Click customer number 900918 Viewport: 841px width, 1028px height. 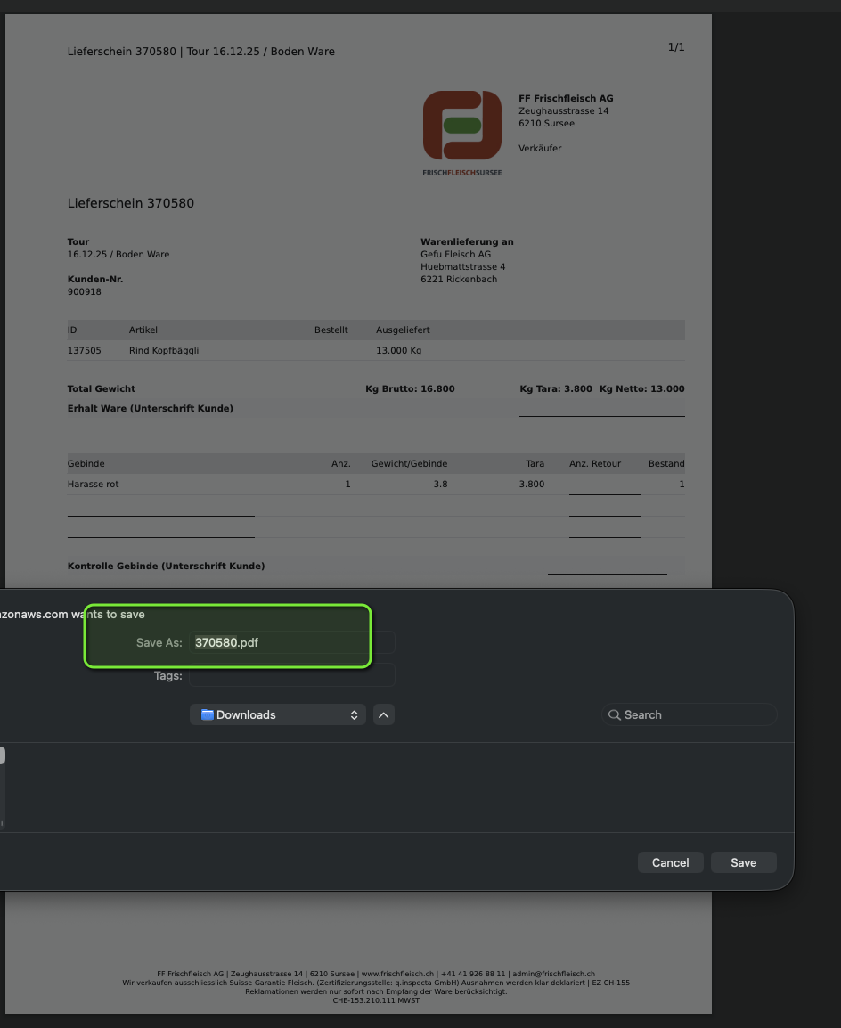pyautogui.click(x=85, y=291)
